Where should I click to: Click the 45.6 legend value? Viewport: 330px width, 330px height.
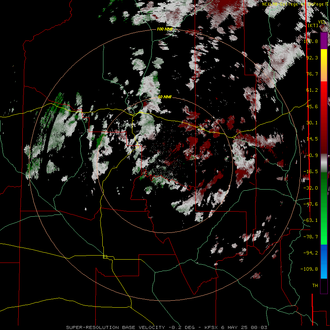(x=312, y=106)
